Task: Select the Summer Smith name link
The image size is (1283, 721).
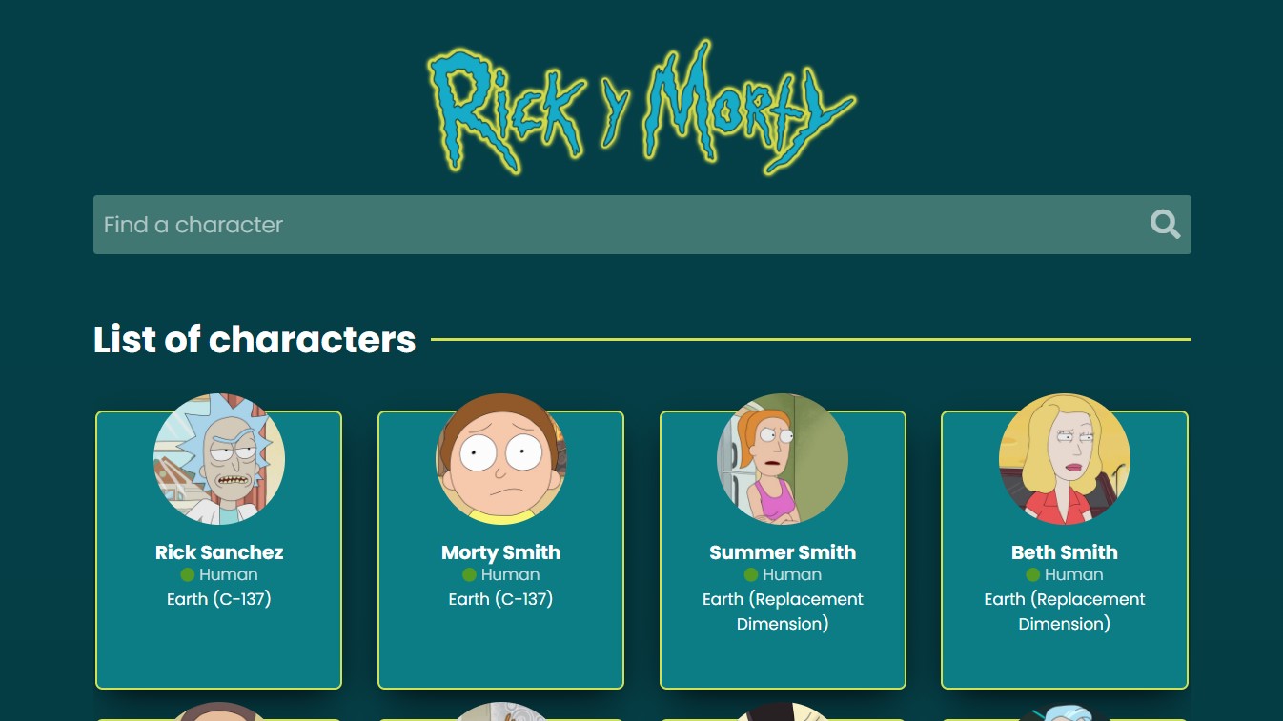Action: [x=783, y=552]
